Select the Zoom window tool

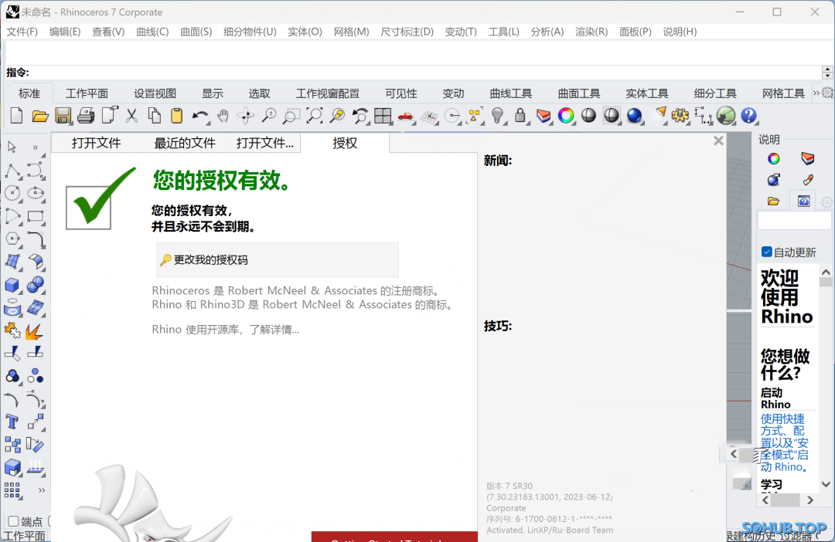point(290,116)
